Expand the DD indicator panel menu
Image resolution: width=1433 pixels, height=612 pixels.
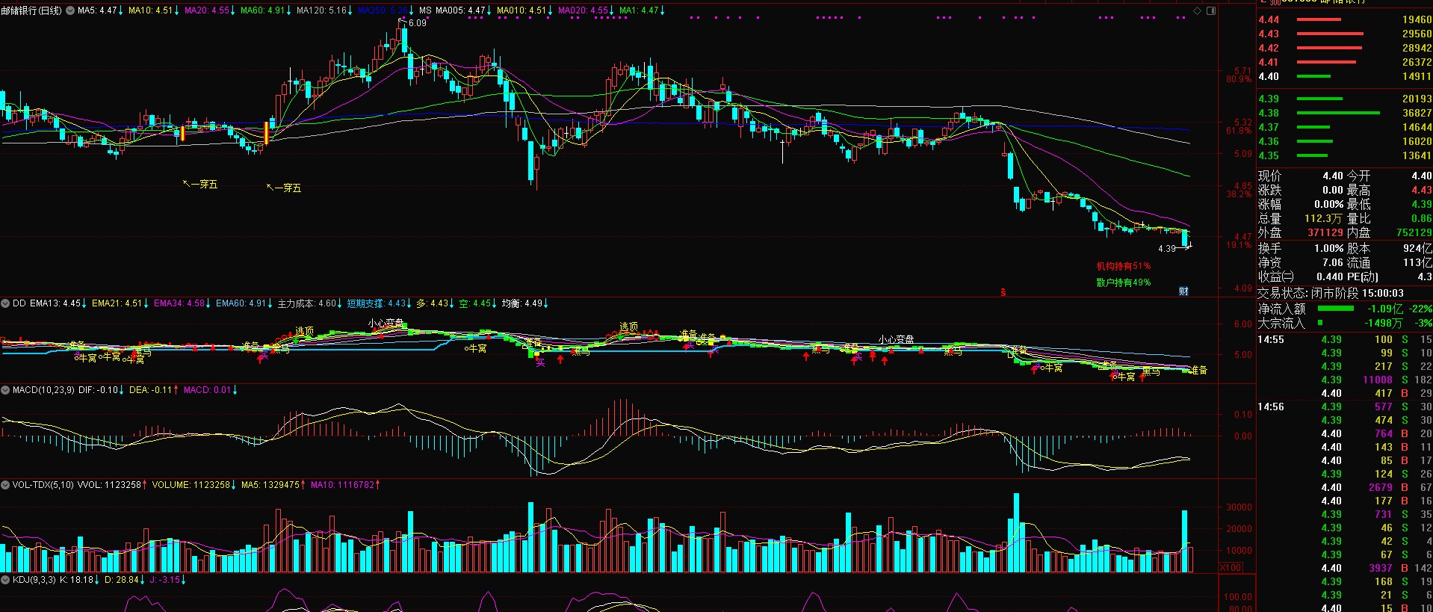tap(5, 303)
